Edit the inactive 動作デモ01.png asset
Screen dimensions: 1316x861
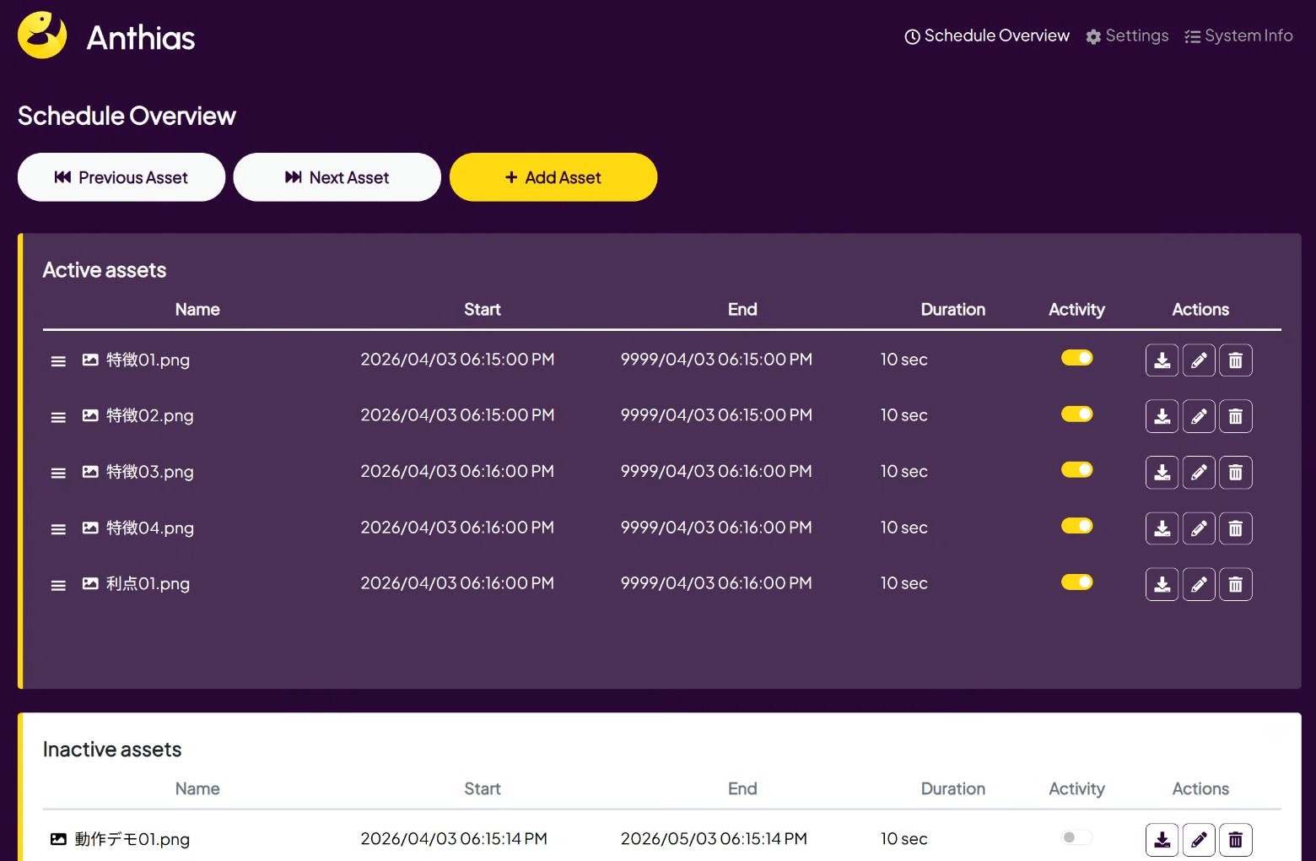[1199, 840]
